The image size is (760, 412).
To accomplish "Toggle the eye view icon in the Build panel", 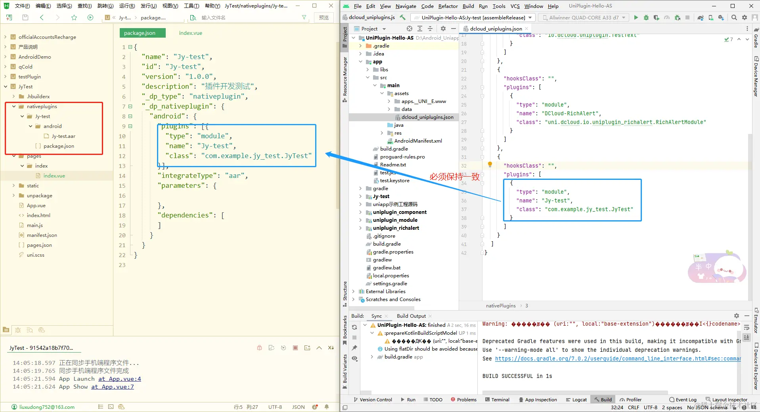I will coord(354,359).
